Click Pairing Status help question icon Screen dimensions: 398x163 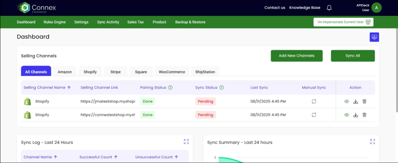(x=170, y=88)
